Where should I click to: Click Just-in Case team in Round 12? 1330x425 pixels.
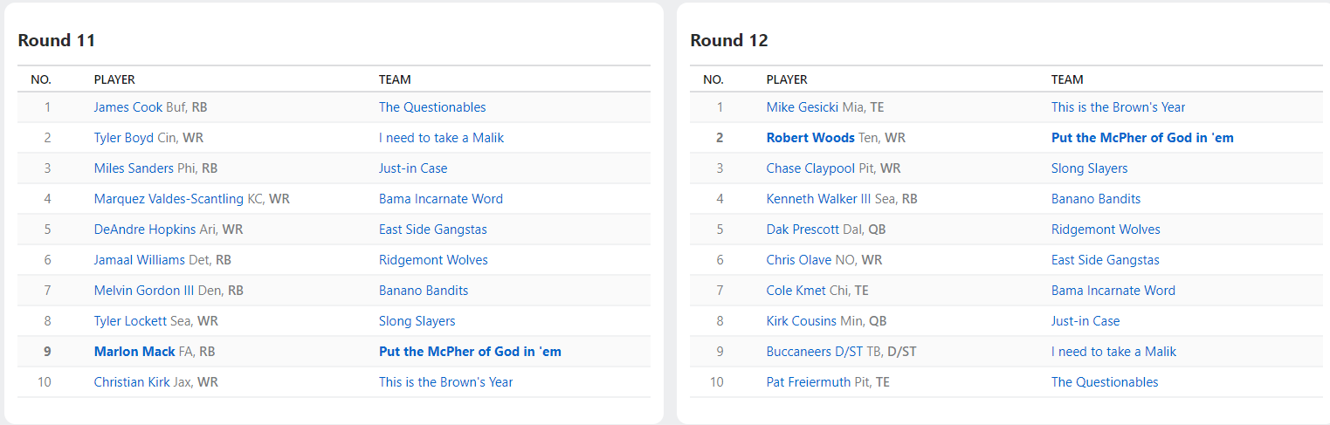tap(1085, 321)
